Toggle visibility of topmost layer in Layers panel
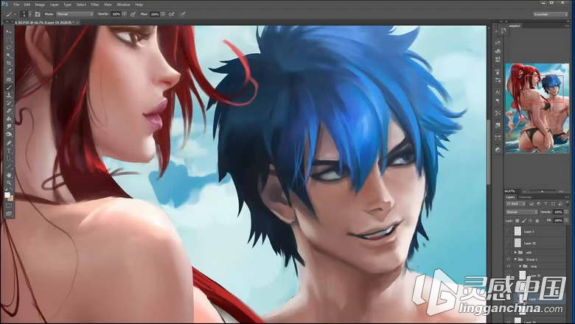Screen dimensions: 575x324 [x=508, y=232]
